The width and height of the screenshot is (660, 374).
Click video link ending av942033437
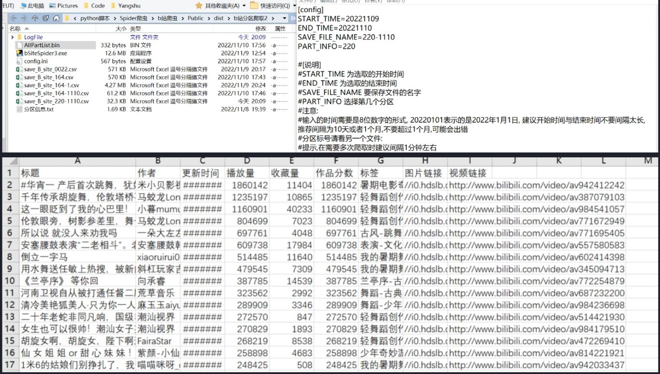[x=537, y=365]
